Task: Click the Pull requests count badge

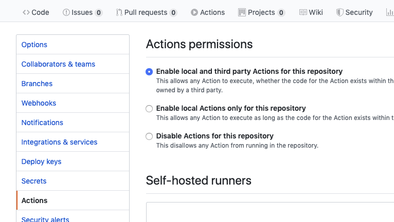Action: pyautogui.click(x=173, y=12)
